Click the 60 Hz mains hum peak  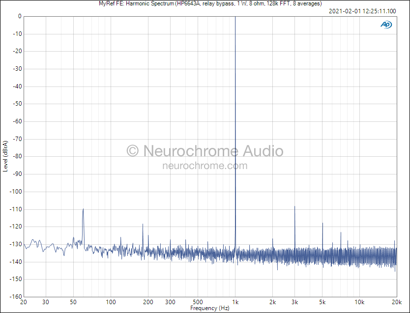point(83,209)
